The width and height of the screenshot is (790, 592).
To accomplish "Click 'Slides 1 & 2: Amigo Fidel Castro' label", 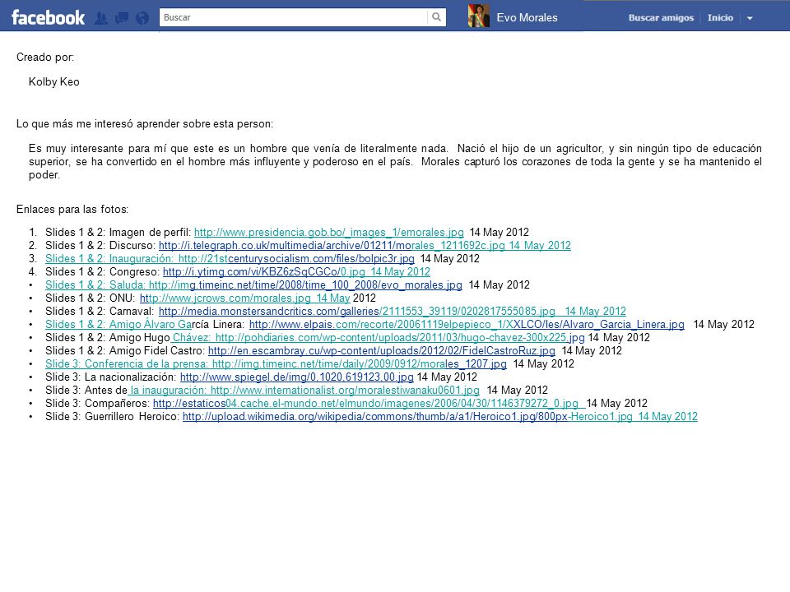I will (125, 350).
